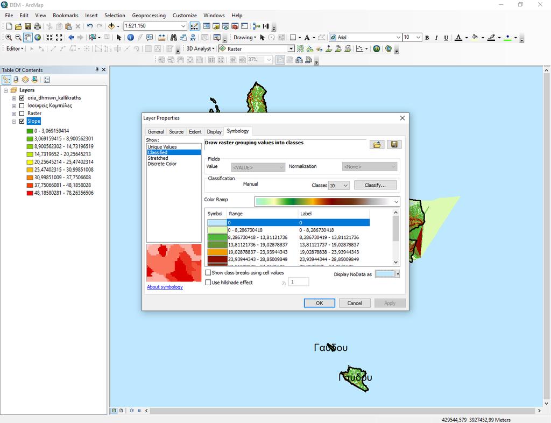The height and width of the screenshot is (423, 551).
Task: Enable the Ισοϋψείς Καμπύλες layer checkbox
Action: [x=22, y=105]
